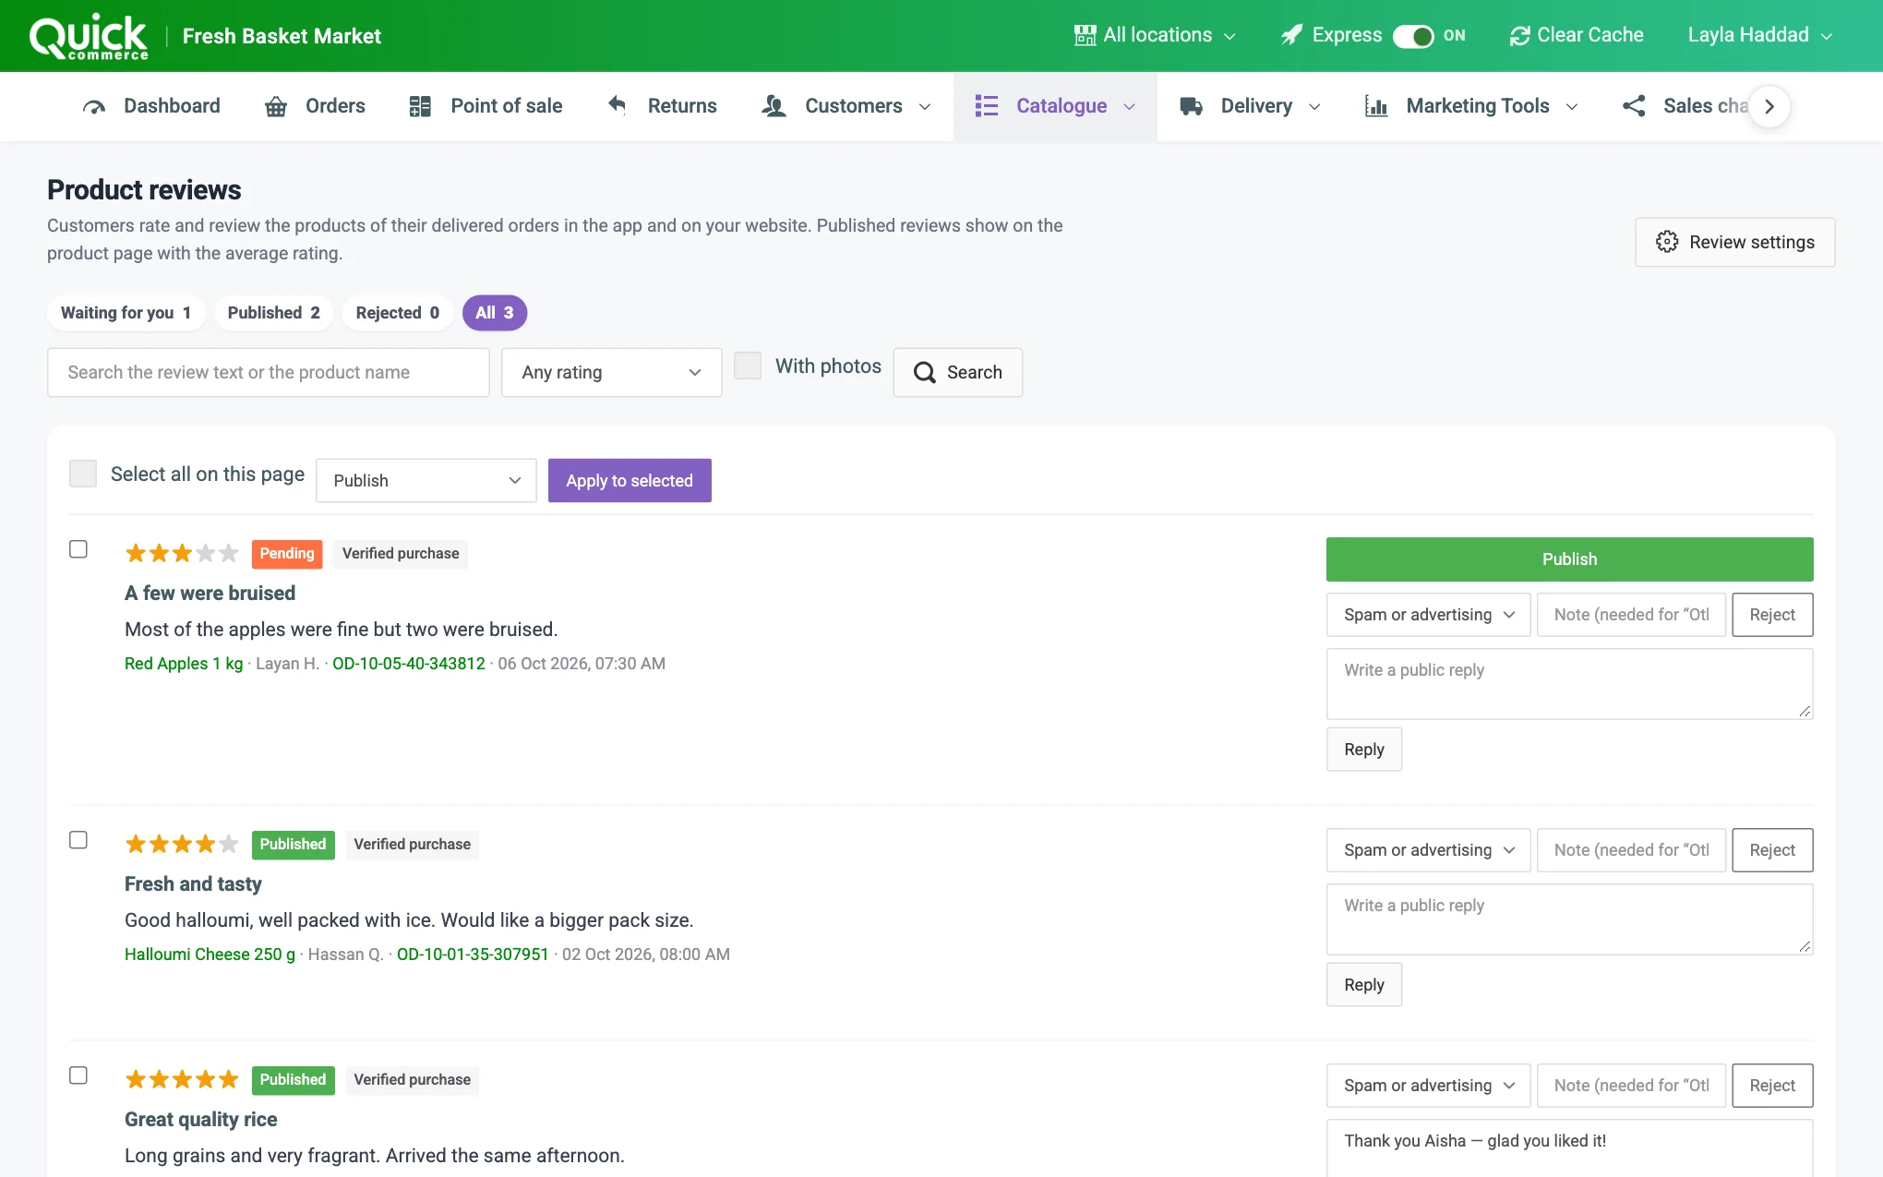Viewport: 1883px width, 1177px height.
Task: Toggle the Express switch off
Action: 1413,36
